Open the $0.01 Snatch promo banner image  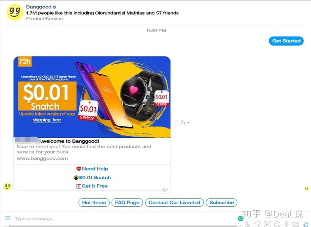click(x=92, y=97)
